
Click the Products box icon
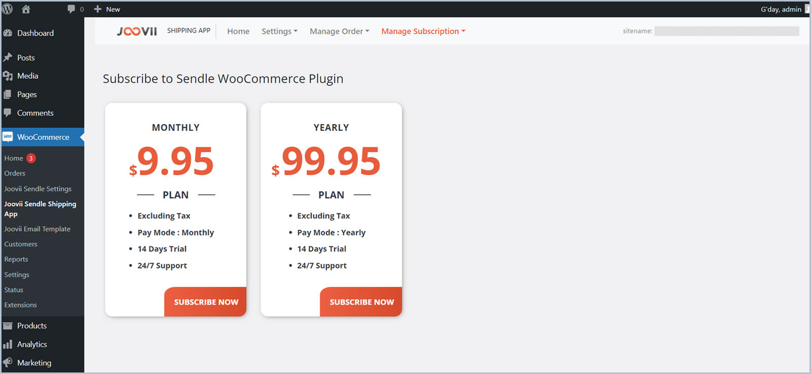pyautogui.click(x=8, y=326)
